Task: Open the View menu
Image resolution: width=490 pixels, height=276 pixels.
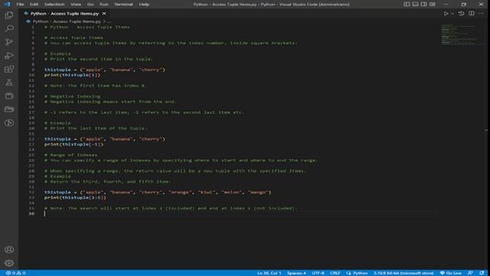Action: coord(76,5)
